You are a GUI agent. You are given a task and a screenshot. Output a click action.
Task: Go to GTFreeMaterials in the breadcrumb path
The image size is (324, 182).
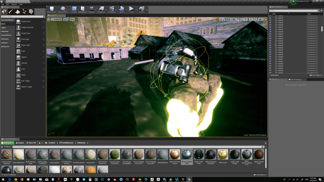click(66, 143)
